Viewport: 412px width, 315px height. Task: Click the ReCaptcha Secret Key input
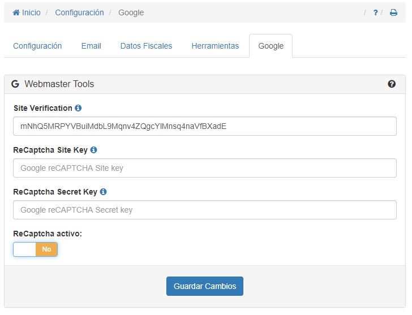click(204, 210)
